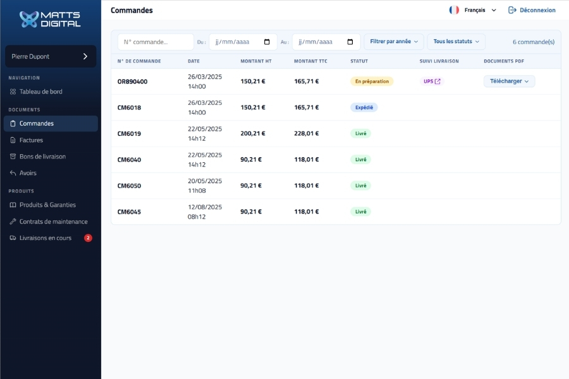Click order number CM6040
Viewport: 569px width, 379px height.
coord(129,160)
